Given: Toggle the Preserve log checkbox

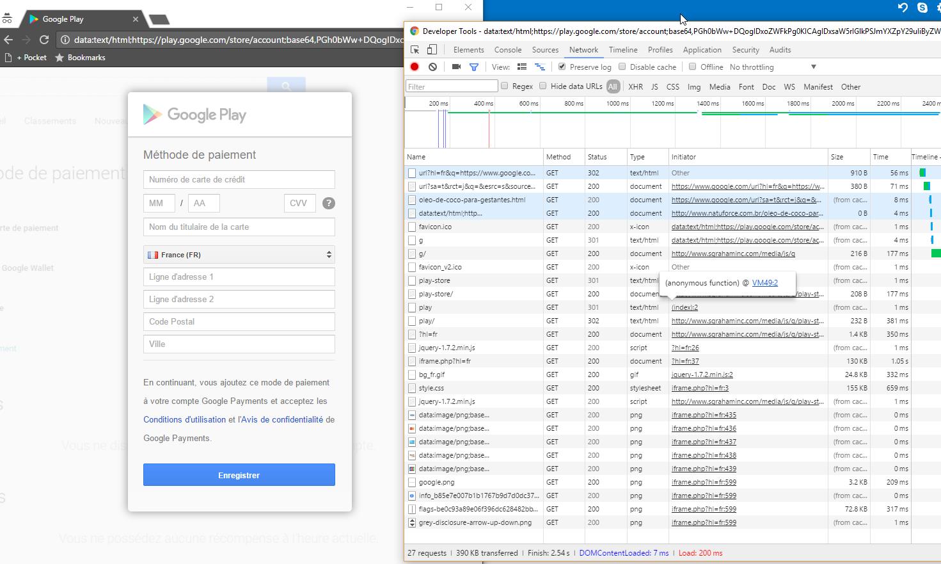Looking at the screenshot, I should point(562,67).
